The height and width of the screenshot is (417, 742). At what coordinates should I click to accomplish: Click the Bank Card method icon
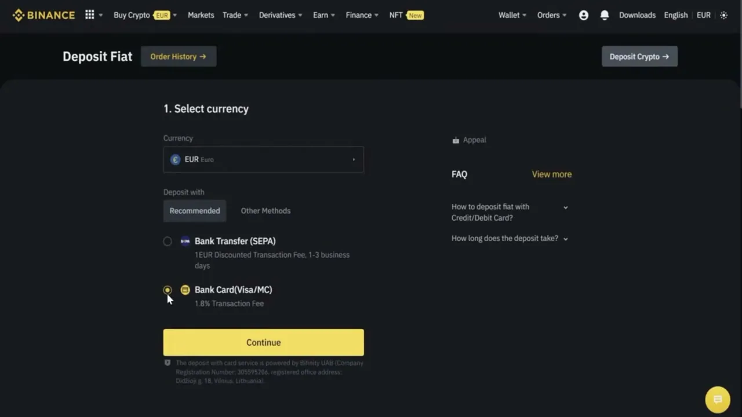pos(185,290)
